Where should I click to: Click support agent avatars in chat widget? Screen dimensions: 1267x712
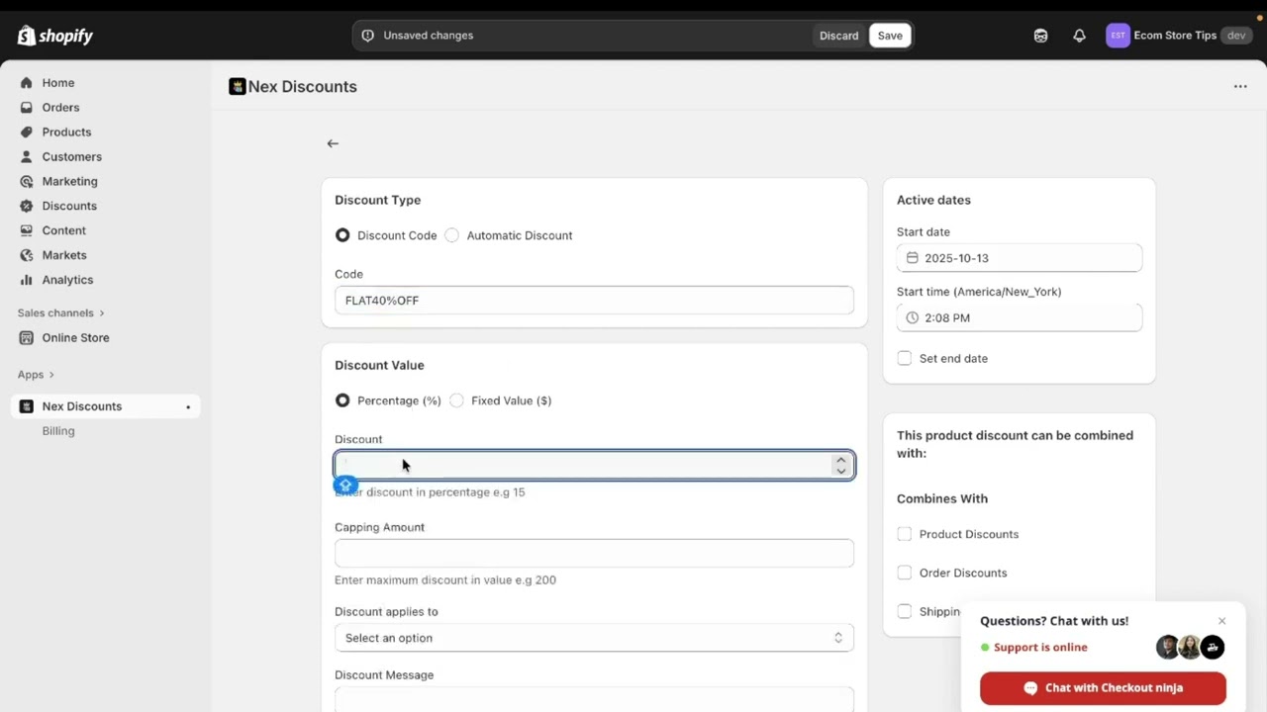click(1191, 647)
